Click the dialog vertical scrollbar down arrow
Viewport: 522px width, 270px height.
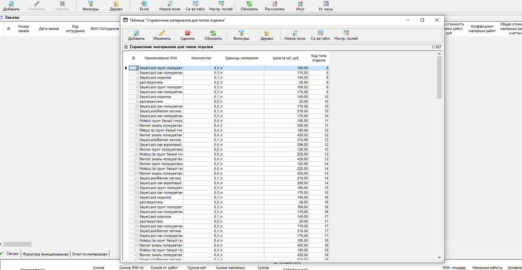pos(439,257)
